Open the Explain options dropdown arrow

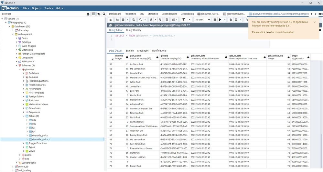click(x=241, y=20)
